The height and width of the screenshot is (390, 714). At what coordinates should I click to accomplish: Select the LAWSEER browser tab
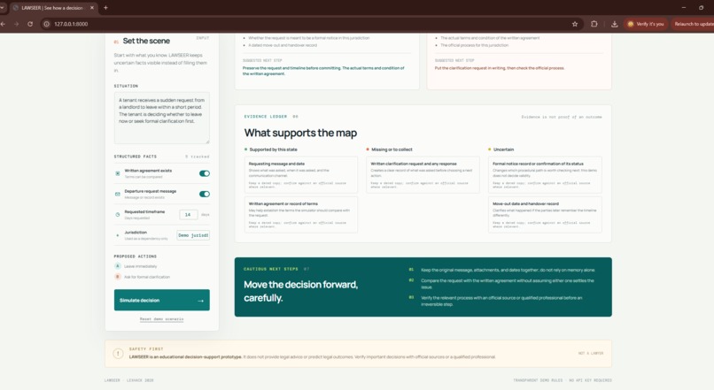pyautogui.click(x=51, y=8)
